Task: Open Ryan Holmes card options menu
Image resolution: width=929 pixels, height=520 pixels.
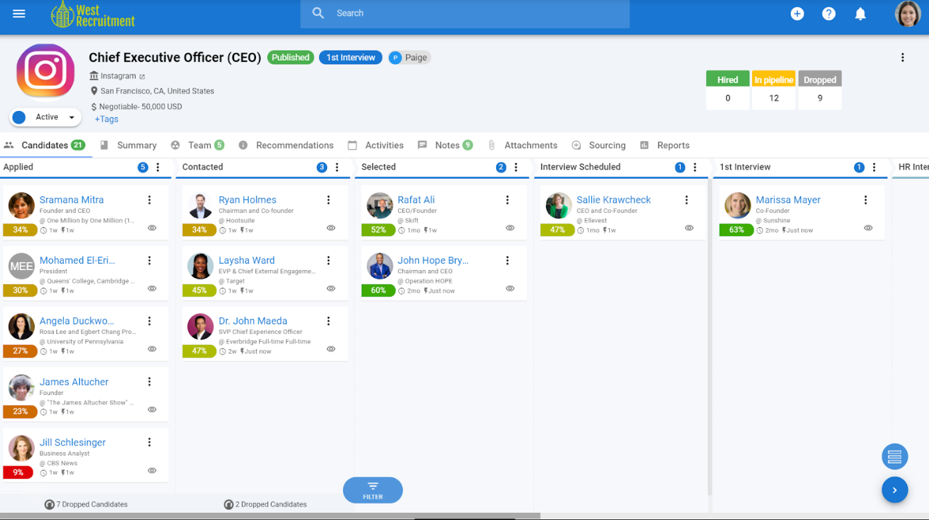Action: (329, 200)
